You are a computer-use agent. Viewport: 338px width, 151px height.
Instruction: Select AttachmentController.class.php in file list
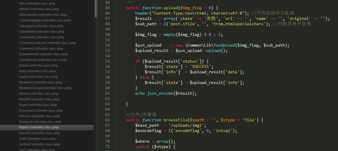tap(43, 15)
